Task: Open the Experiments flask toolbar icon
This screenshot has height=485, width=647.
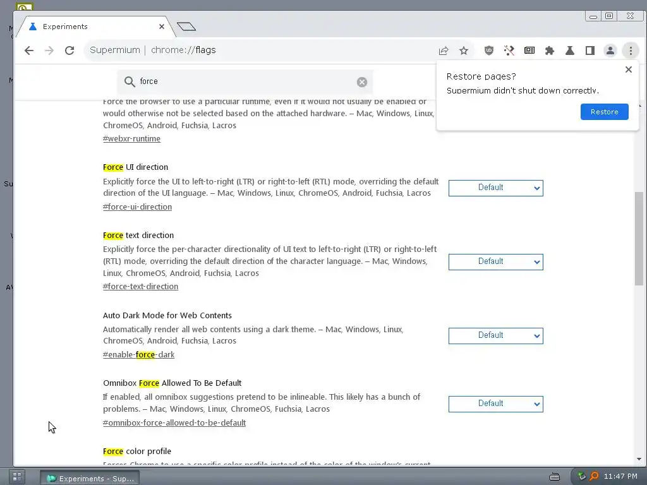Action: coord(570,51)
